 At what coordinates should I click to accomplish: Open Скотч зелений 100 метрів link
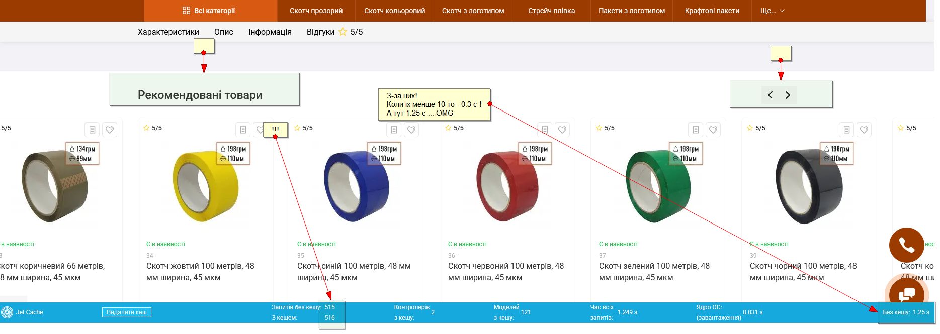tap(654, 272)
